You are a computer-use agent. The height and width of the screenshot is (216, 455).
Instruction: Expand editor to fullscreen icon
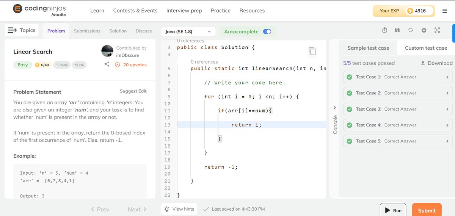click(437, 30)
